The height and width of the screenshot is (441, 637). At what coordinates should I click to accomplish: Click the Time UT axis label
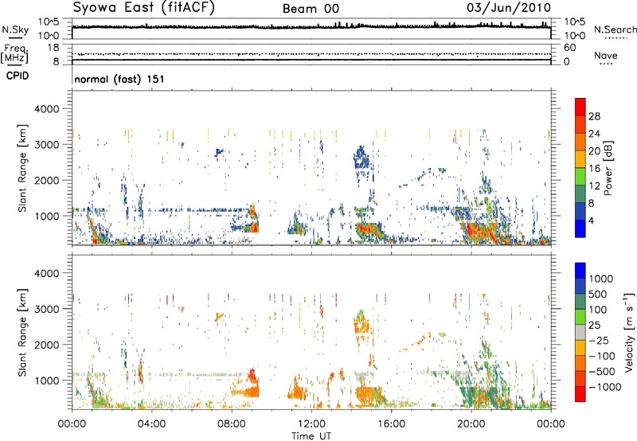tap(311, 436)
